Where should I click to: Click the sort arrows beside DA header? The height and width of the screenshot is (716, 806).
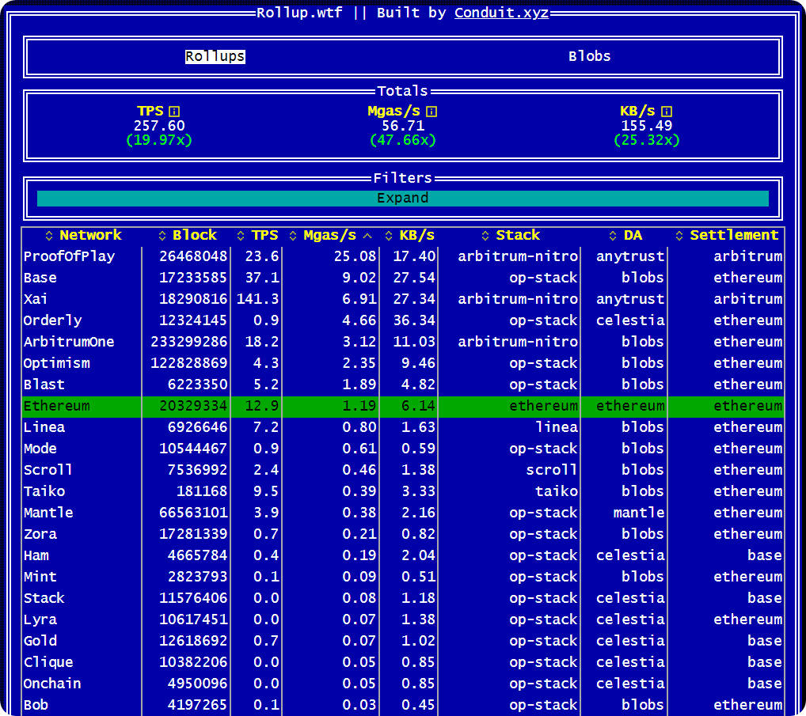[613, 235]
